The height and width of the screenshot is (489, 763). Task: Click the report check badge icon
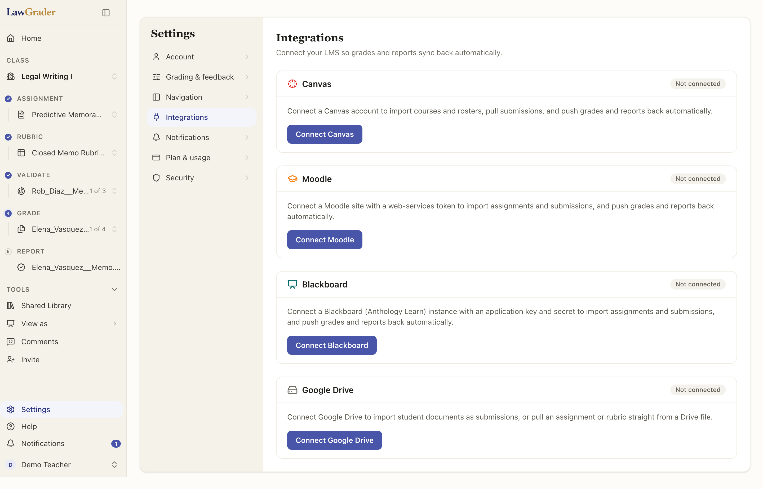[x=21, y=267]
